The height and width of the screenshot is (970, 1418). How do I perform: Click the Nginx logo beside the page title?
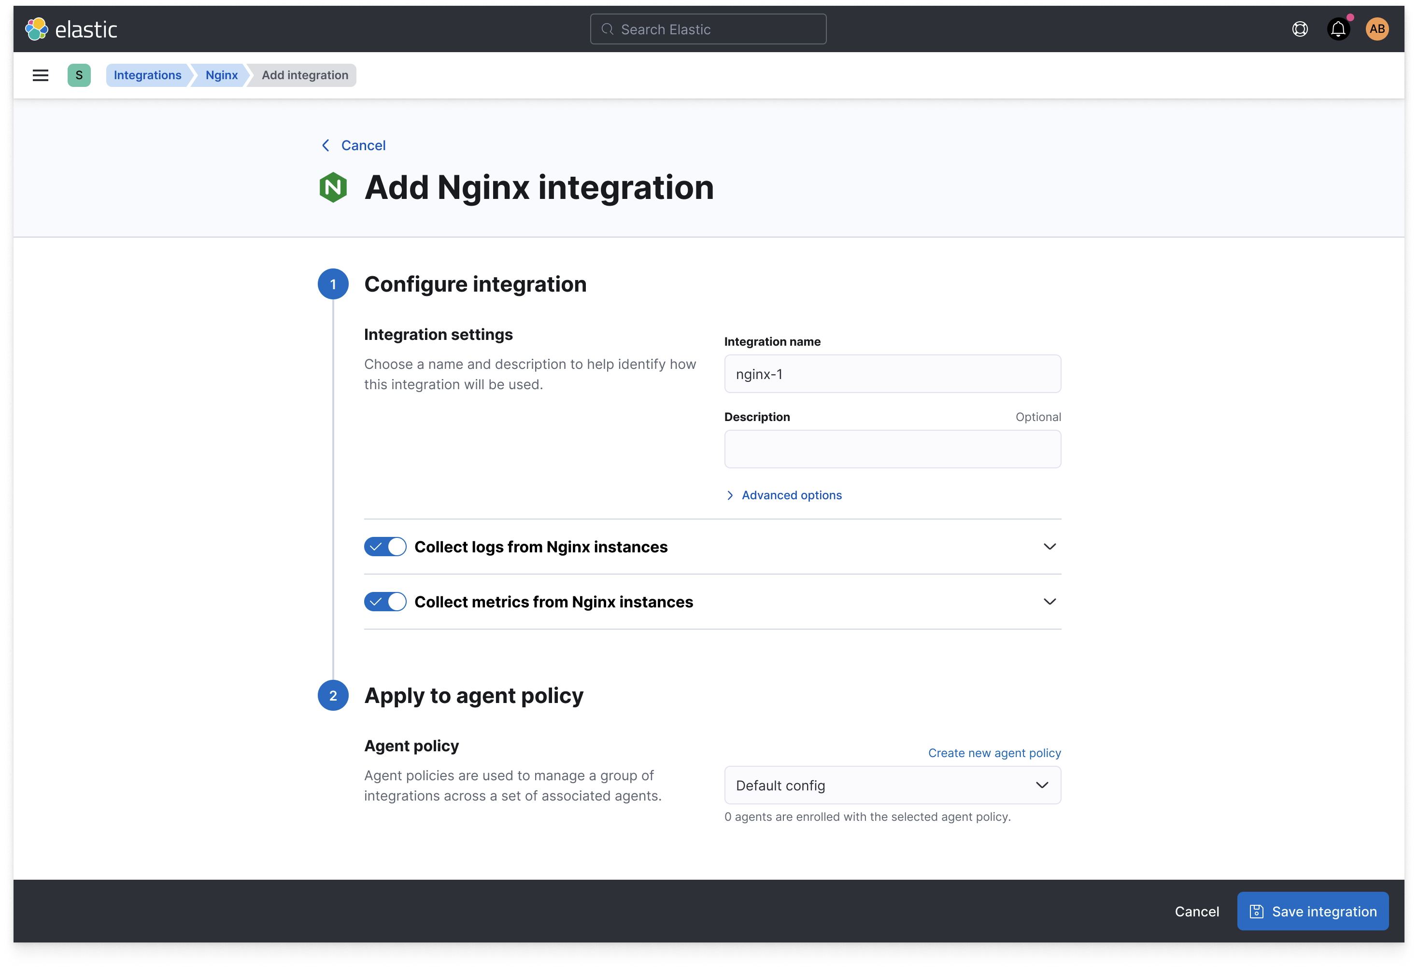click(x=333, y=187)
